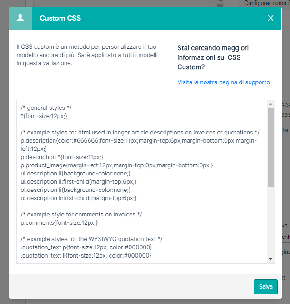Click the CSS editor scrollbar thumb
Viewport: 290px width, 304px height.
click(x=270, y=147)
